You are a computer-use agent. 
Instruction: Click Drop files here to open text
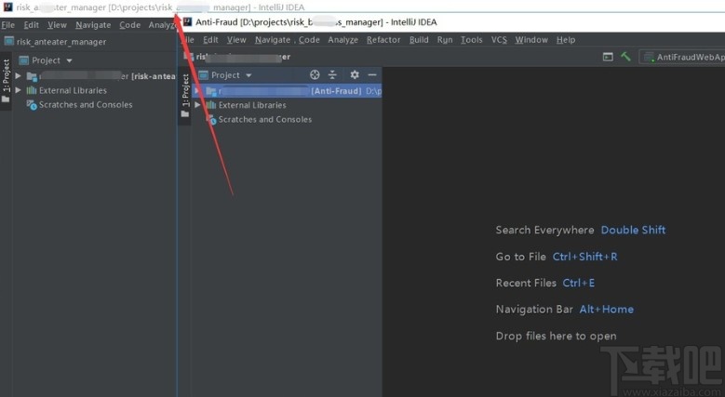[556, 336]
